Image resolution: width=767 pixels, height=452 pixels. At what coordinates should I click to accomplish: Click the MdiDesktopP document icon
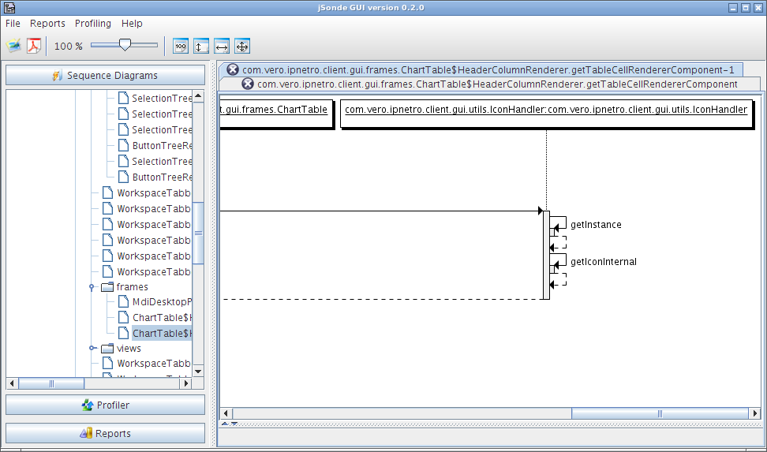(x=123, y=301)
